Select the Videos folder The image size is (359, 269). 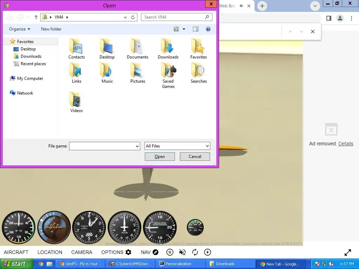click(76, 102)
